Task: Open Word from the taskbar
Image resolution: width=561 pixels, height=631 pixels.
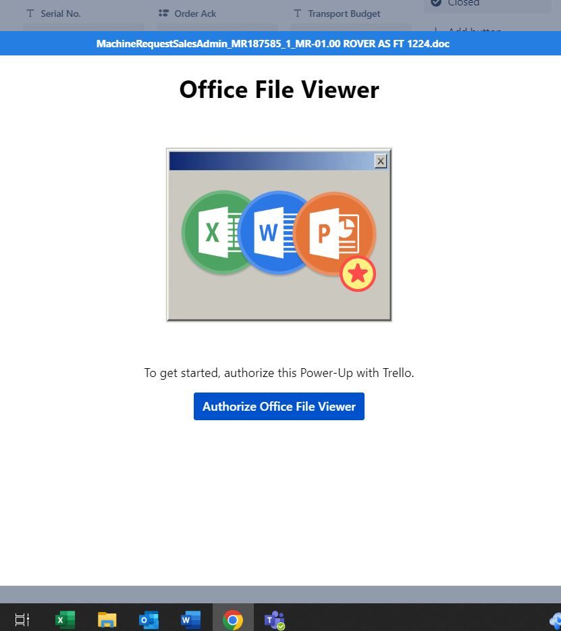Action: click(x=190, y=620)
